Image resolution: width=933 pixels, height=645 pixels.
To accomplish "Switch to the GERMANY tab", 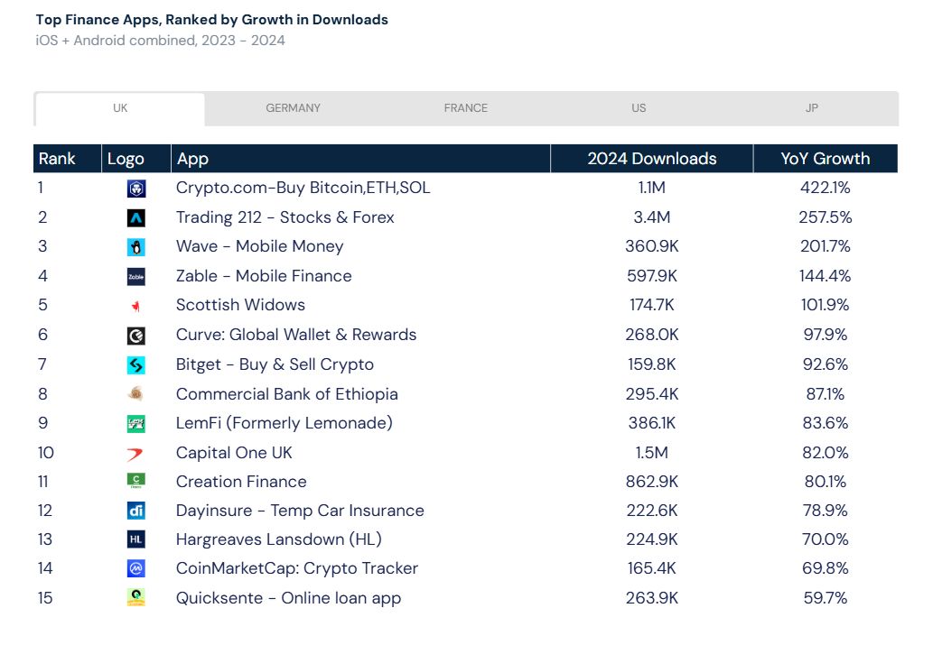I will (x=293, y=108).
